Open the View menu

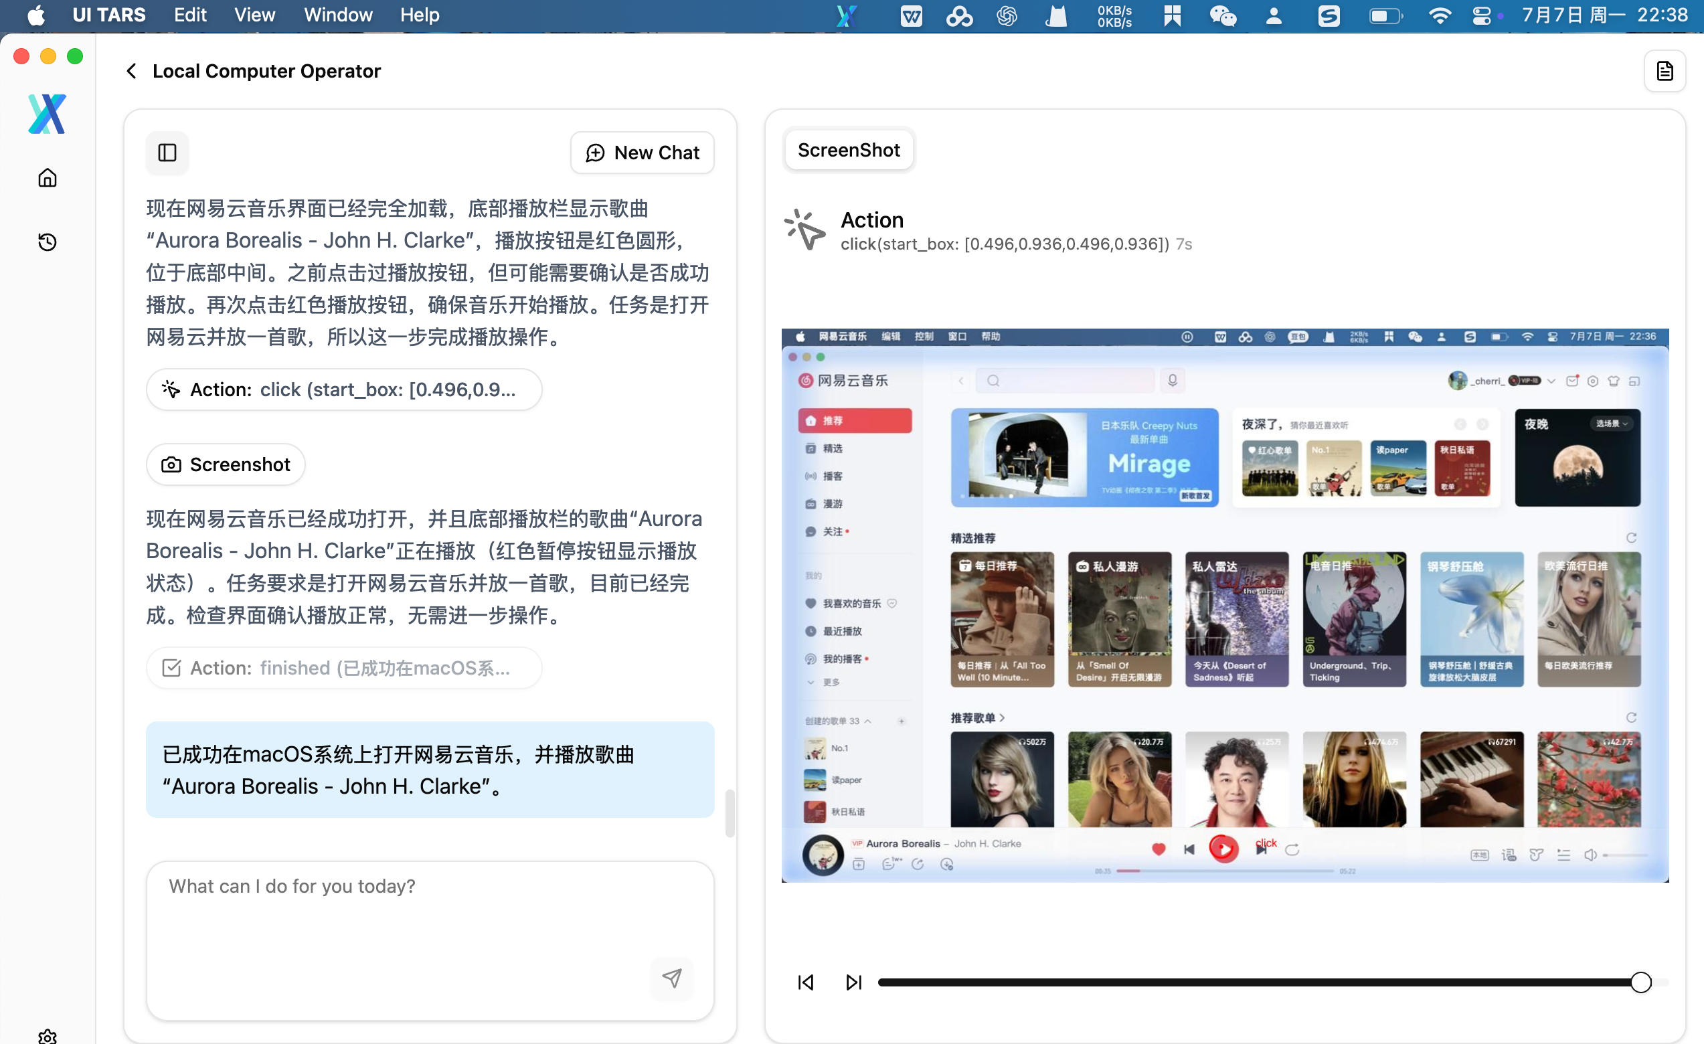(254, 15)
